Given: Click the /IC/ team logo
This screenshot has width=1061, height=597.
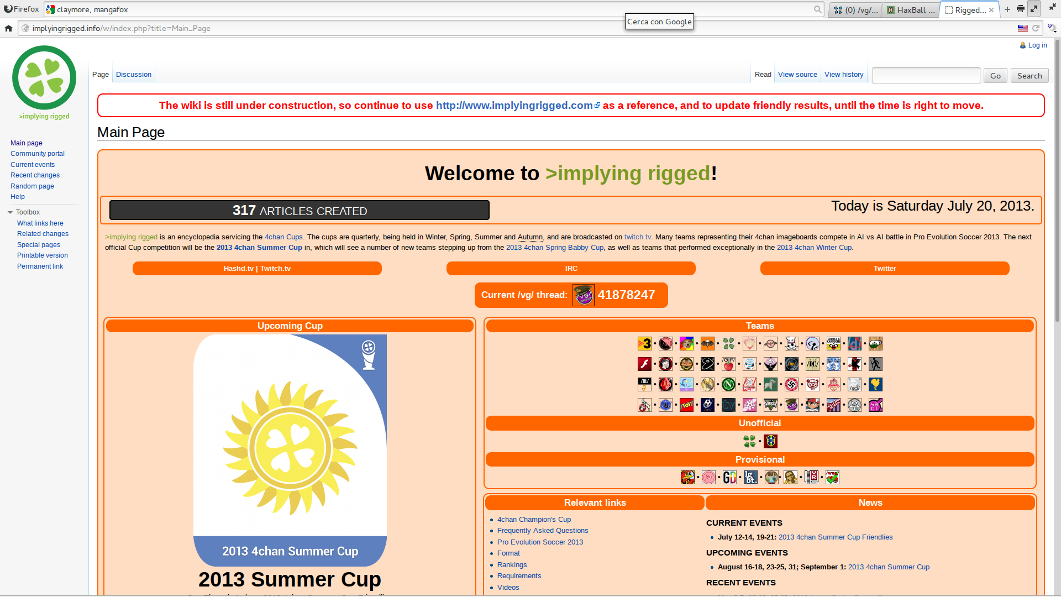Looking at the screenshot, I should pos(812,364).
